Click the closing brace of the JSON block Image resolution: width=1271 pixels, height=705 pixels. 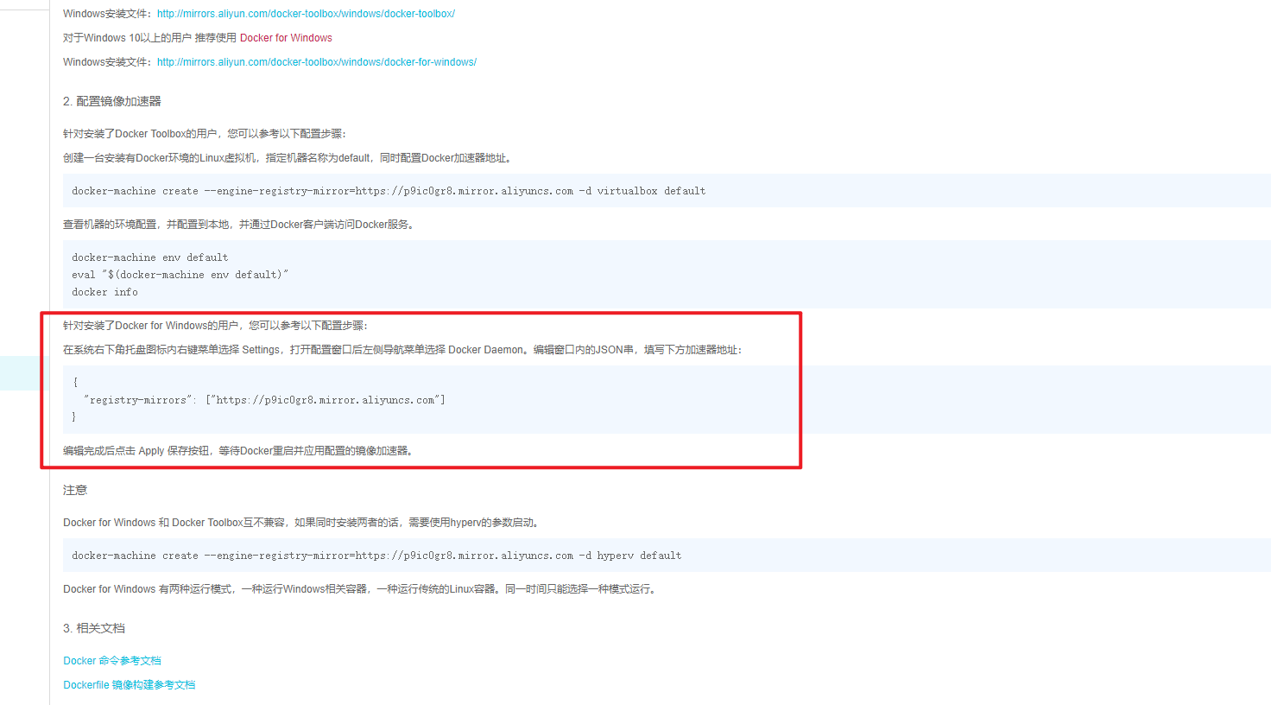click(x=74, y=416)
